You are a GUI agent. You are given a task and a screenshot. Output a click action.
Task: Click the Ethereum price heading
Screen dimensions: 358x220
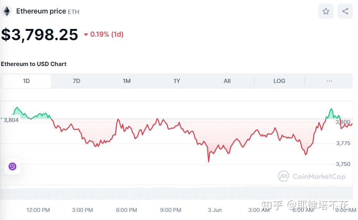point(41,11)
